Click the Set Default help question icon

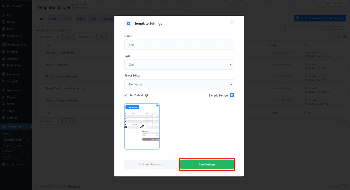[147, 95]
